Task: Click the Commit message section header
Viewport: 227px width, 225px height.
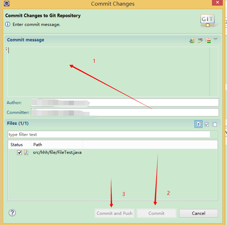Action: (x=26, y=40)
